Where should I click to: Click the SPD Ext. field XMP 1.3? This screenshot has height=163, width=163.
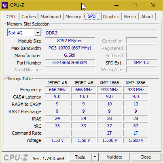[x=142, y=62]
